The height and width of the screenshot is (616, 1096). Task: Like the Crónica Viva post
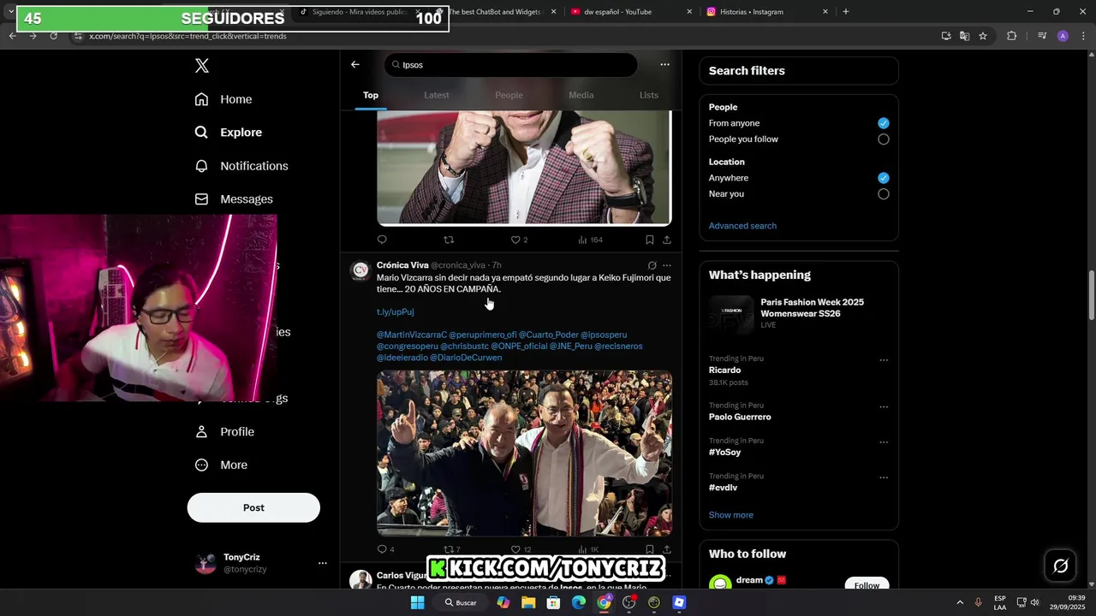point(521,549)
